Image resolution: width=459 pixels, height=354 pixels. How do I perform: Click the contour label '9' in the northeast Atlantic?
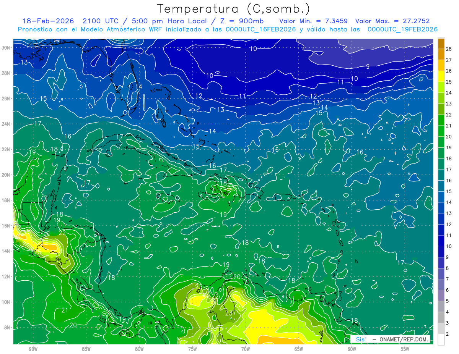(368, 66)
